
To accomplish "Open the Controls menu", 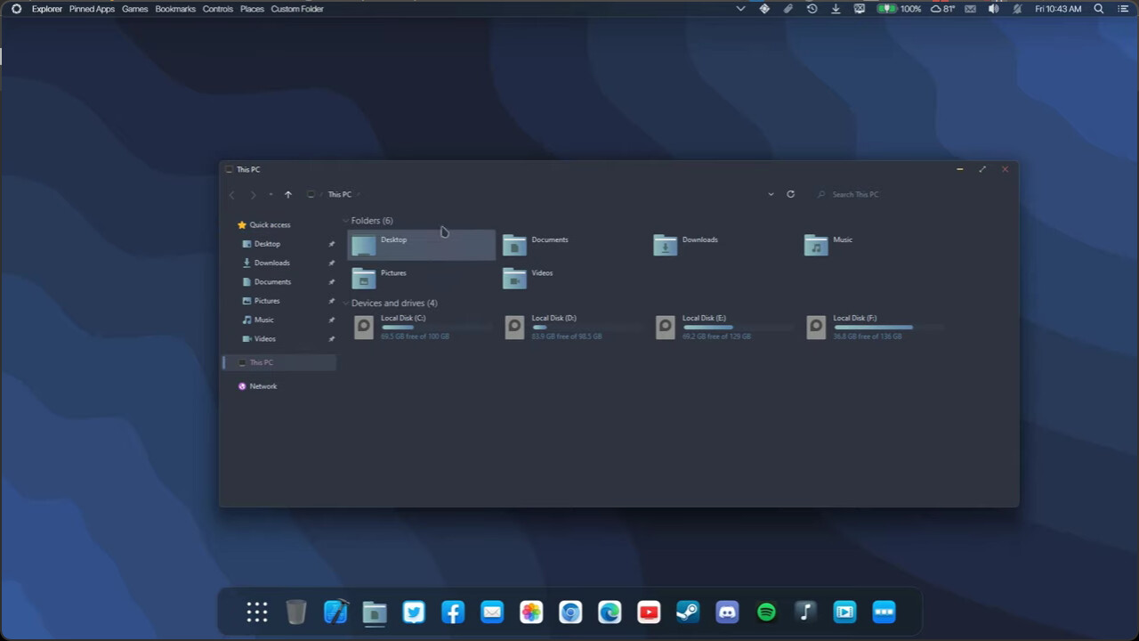I will pos(218,9).
